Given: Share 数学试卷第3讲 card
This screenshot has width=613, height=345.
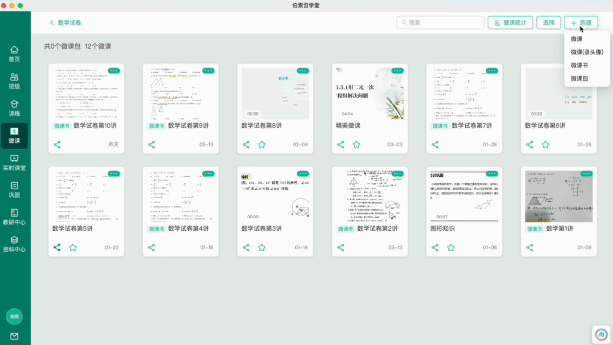Looking at the screenshot, I should 246,247.
